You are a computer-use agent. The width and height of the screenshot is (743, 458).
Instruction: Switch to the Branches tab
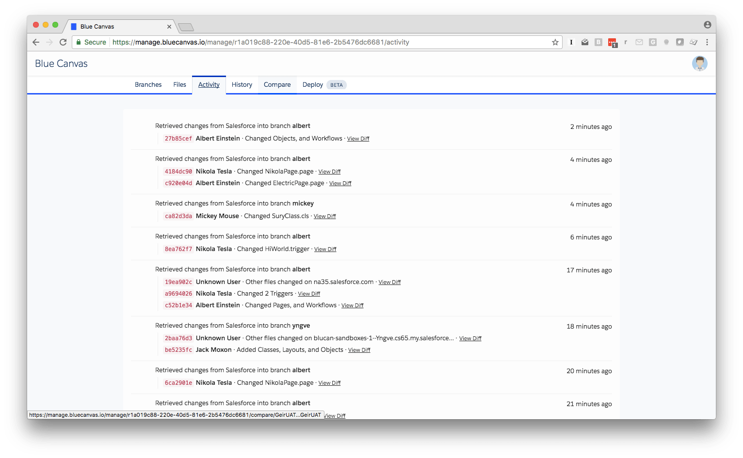tap(148, 84)
